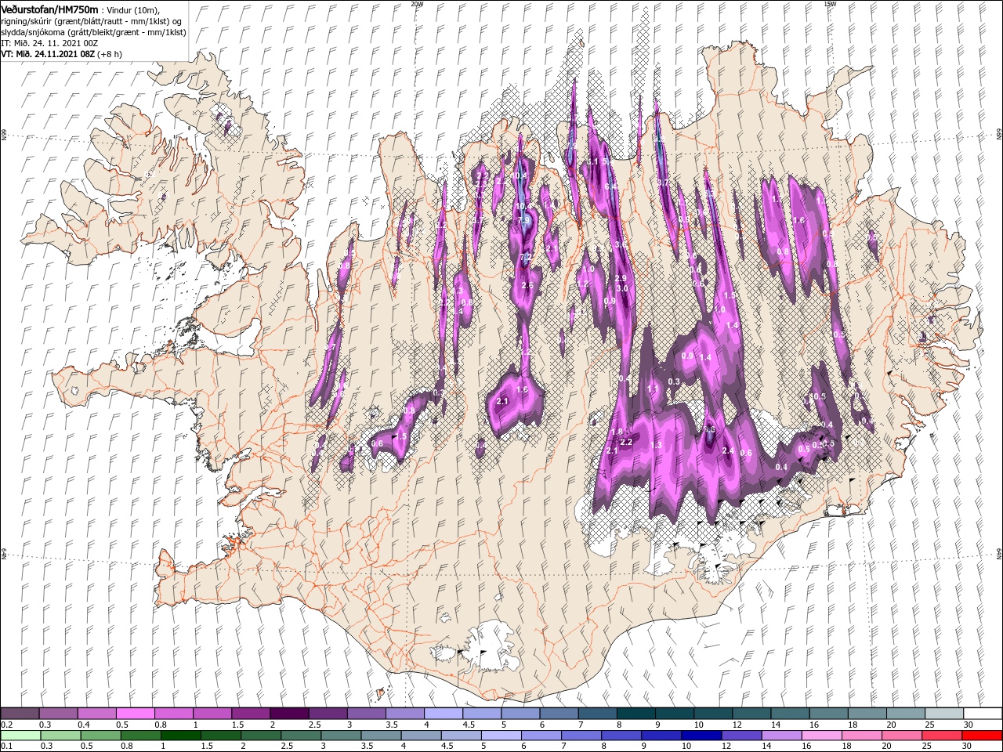
Task: Click lower legend swatch starting at 7
Action: 581,736
